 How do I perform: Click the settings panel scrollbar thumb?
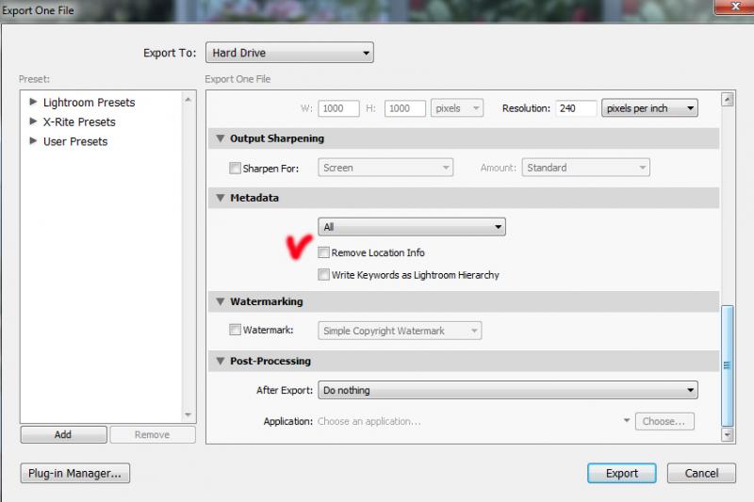[x=728, y=365]
